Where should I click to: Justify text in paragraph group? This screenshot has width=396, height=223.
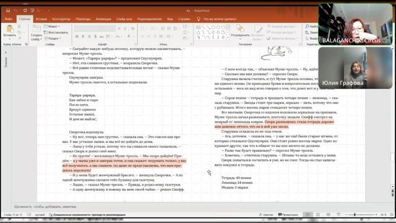click(161, 37)
